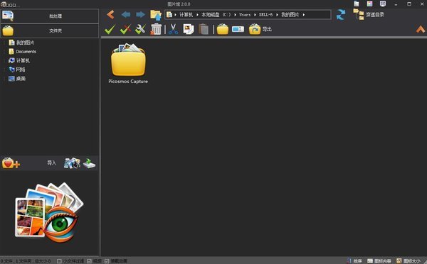The image size is (427, 264).
Task: Toggle the second checkbox in status bar
Action: pos(90,261)
